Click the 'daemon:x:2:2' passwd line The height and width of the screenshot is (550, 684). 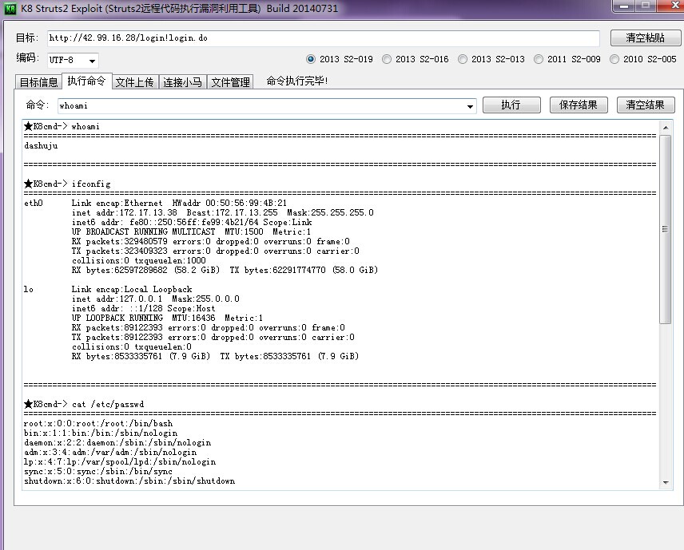(x=117, y=442)
